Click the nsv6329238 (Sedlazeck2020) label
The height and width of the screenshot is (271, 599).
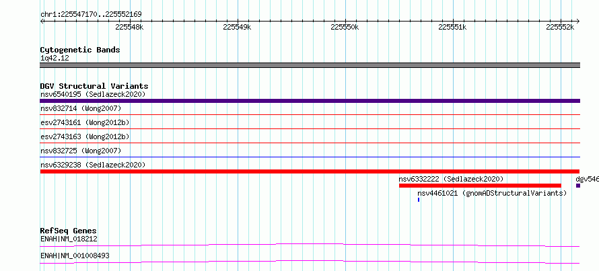click(x=93, y=165)
